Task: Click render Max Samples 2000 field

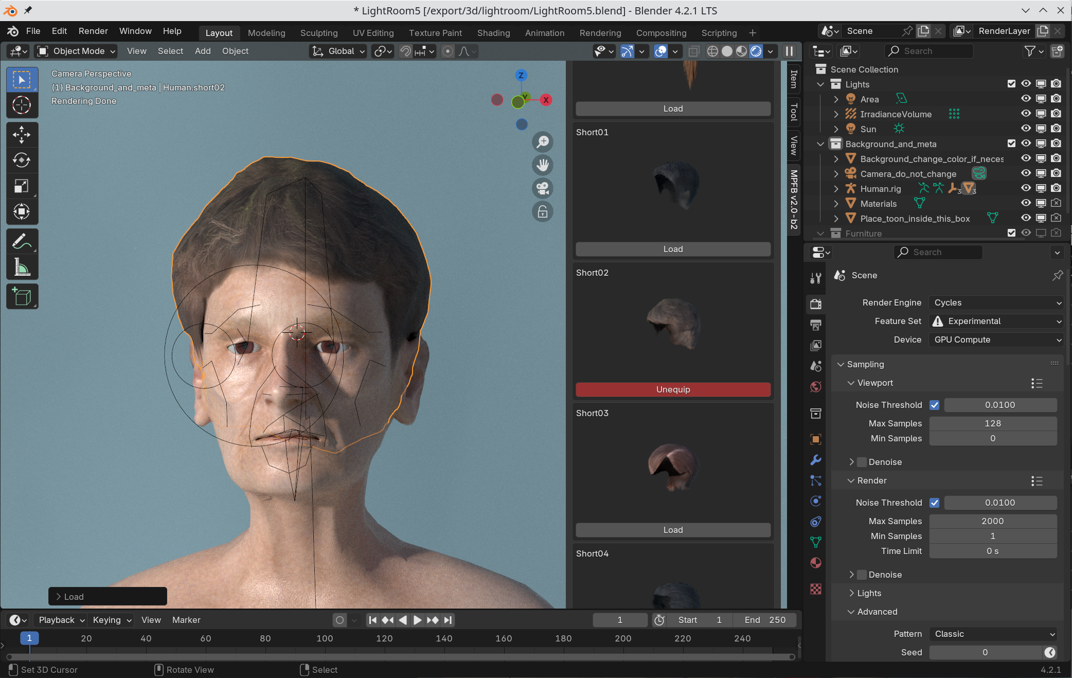Action: pyautogui.click(x=993, y=521)
